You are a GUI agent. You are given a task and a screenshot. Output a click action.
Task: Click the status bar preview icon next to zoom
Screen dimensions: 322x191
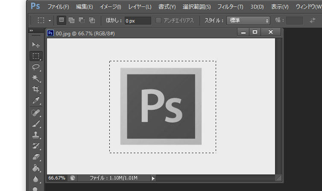pyautogui.click(x=73, y=178)
